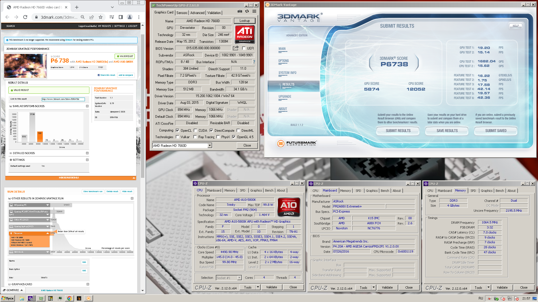The image size is (538, 302).
Task: Collapse the Settings section
Action: [x=87, y=160]
